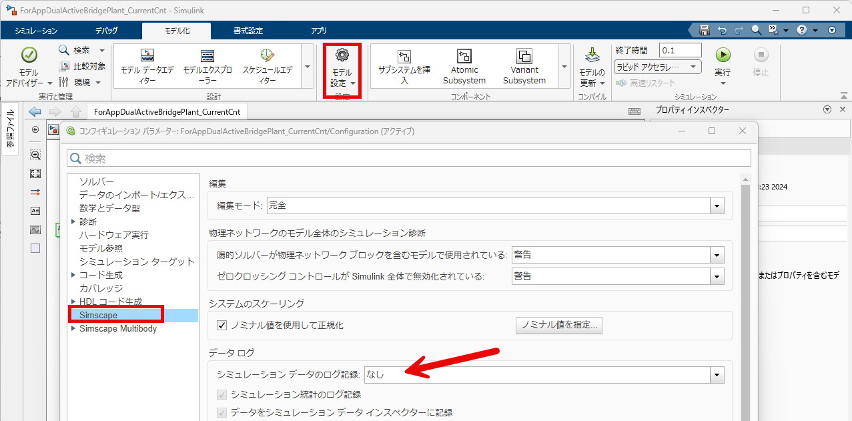Screen dimensions: 852x421
Task: Select モデル参照 in the tree
Action: pyautogui.click(x=101, y=248)
